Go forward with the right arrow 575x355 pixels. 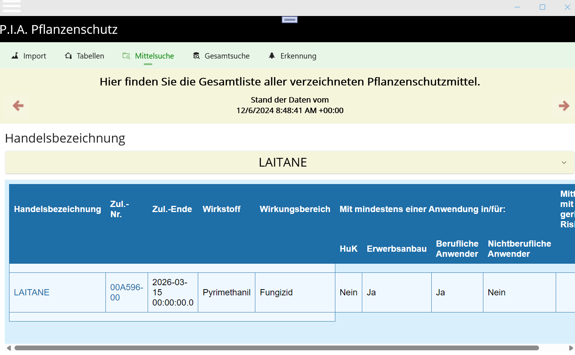click(x=564, y=106)
